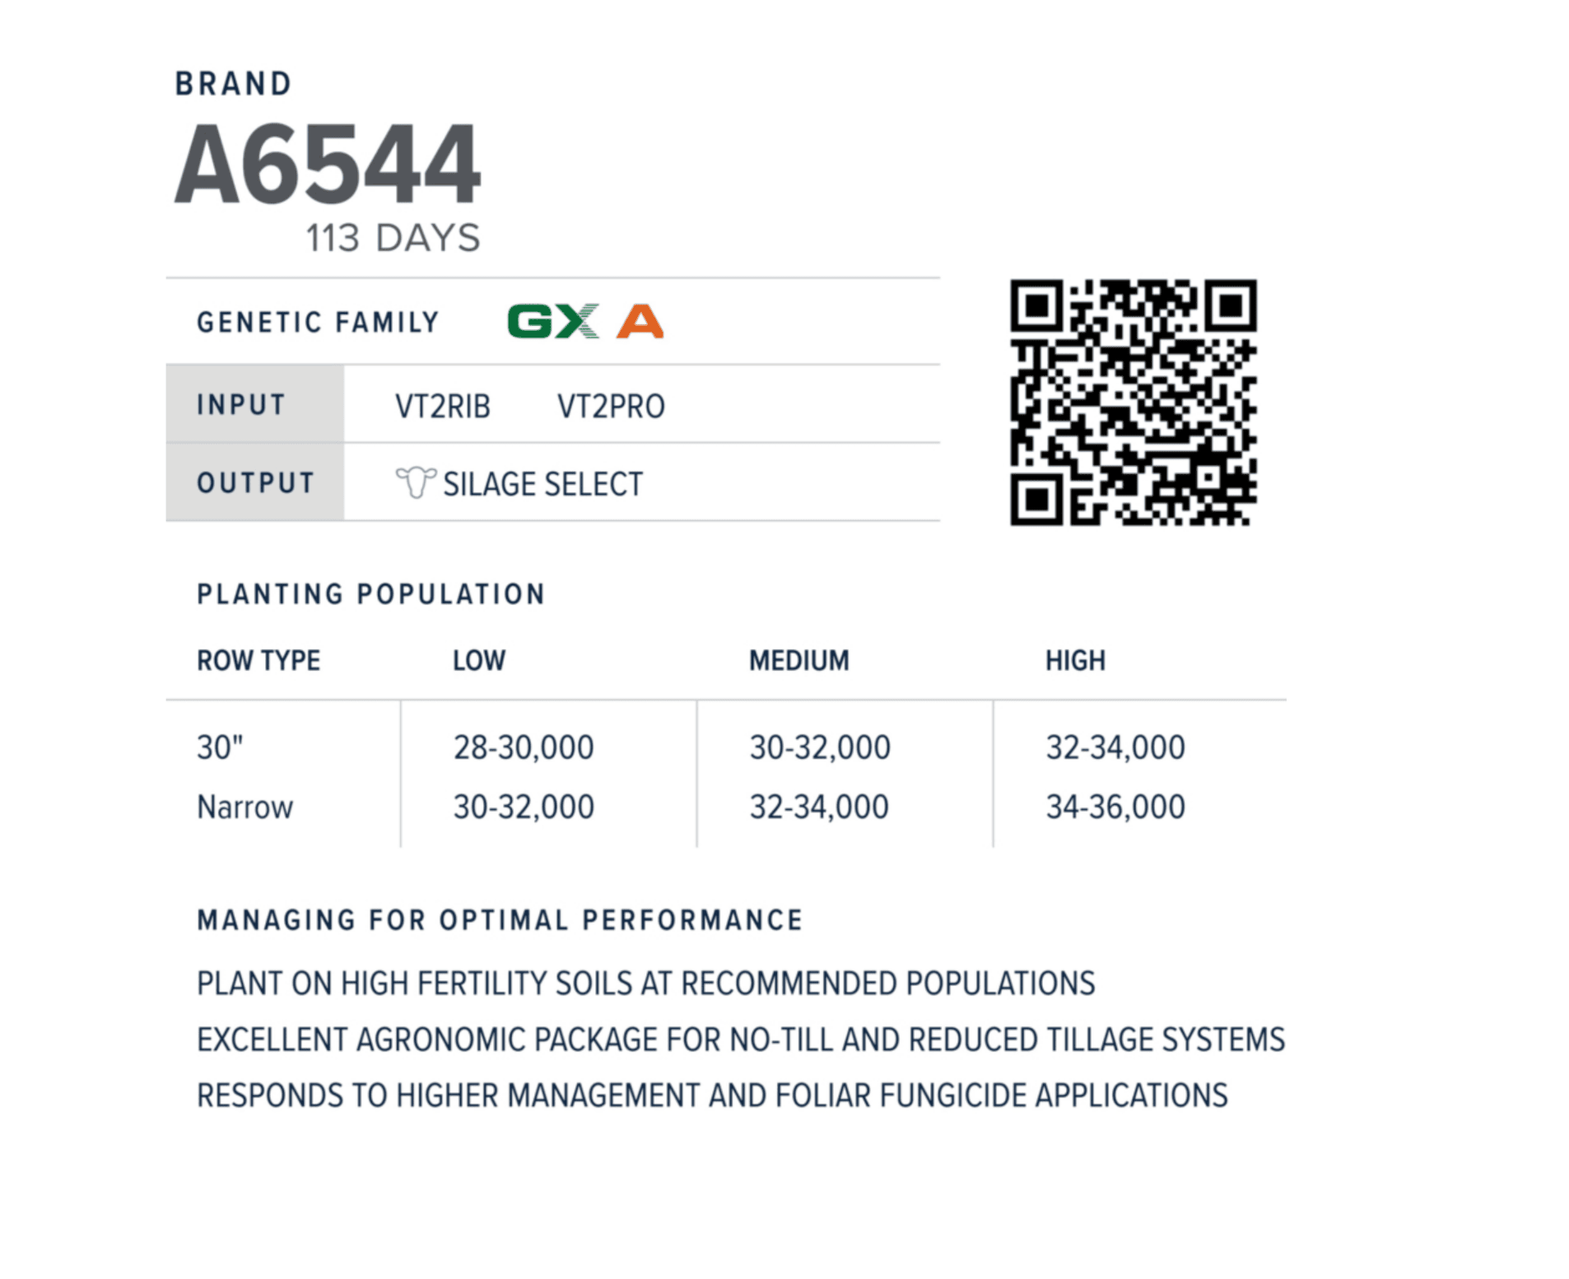
Task: Click the SILAGE SELECT output label
Action: (x=542, y=484)
